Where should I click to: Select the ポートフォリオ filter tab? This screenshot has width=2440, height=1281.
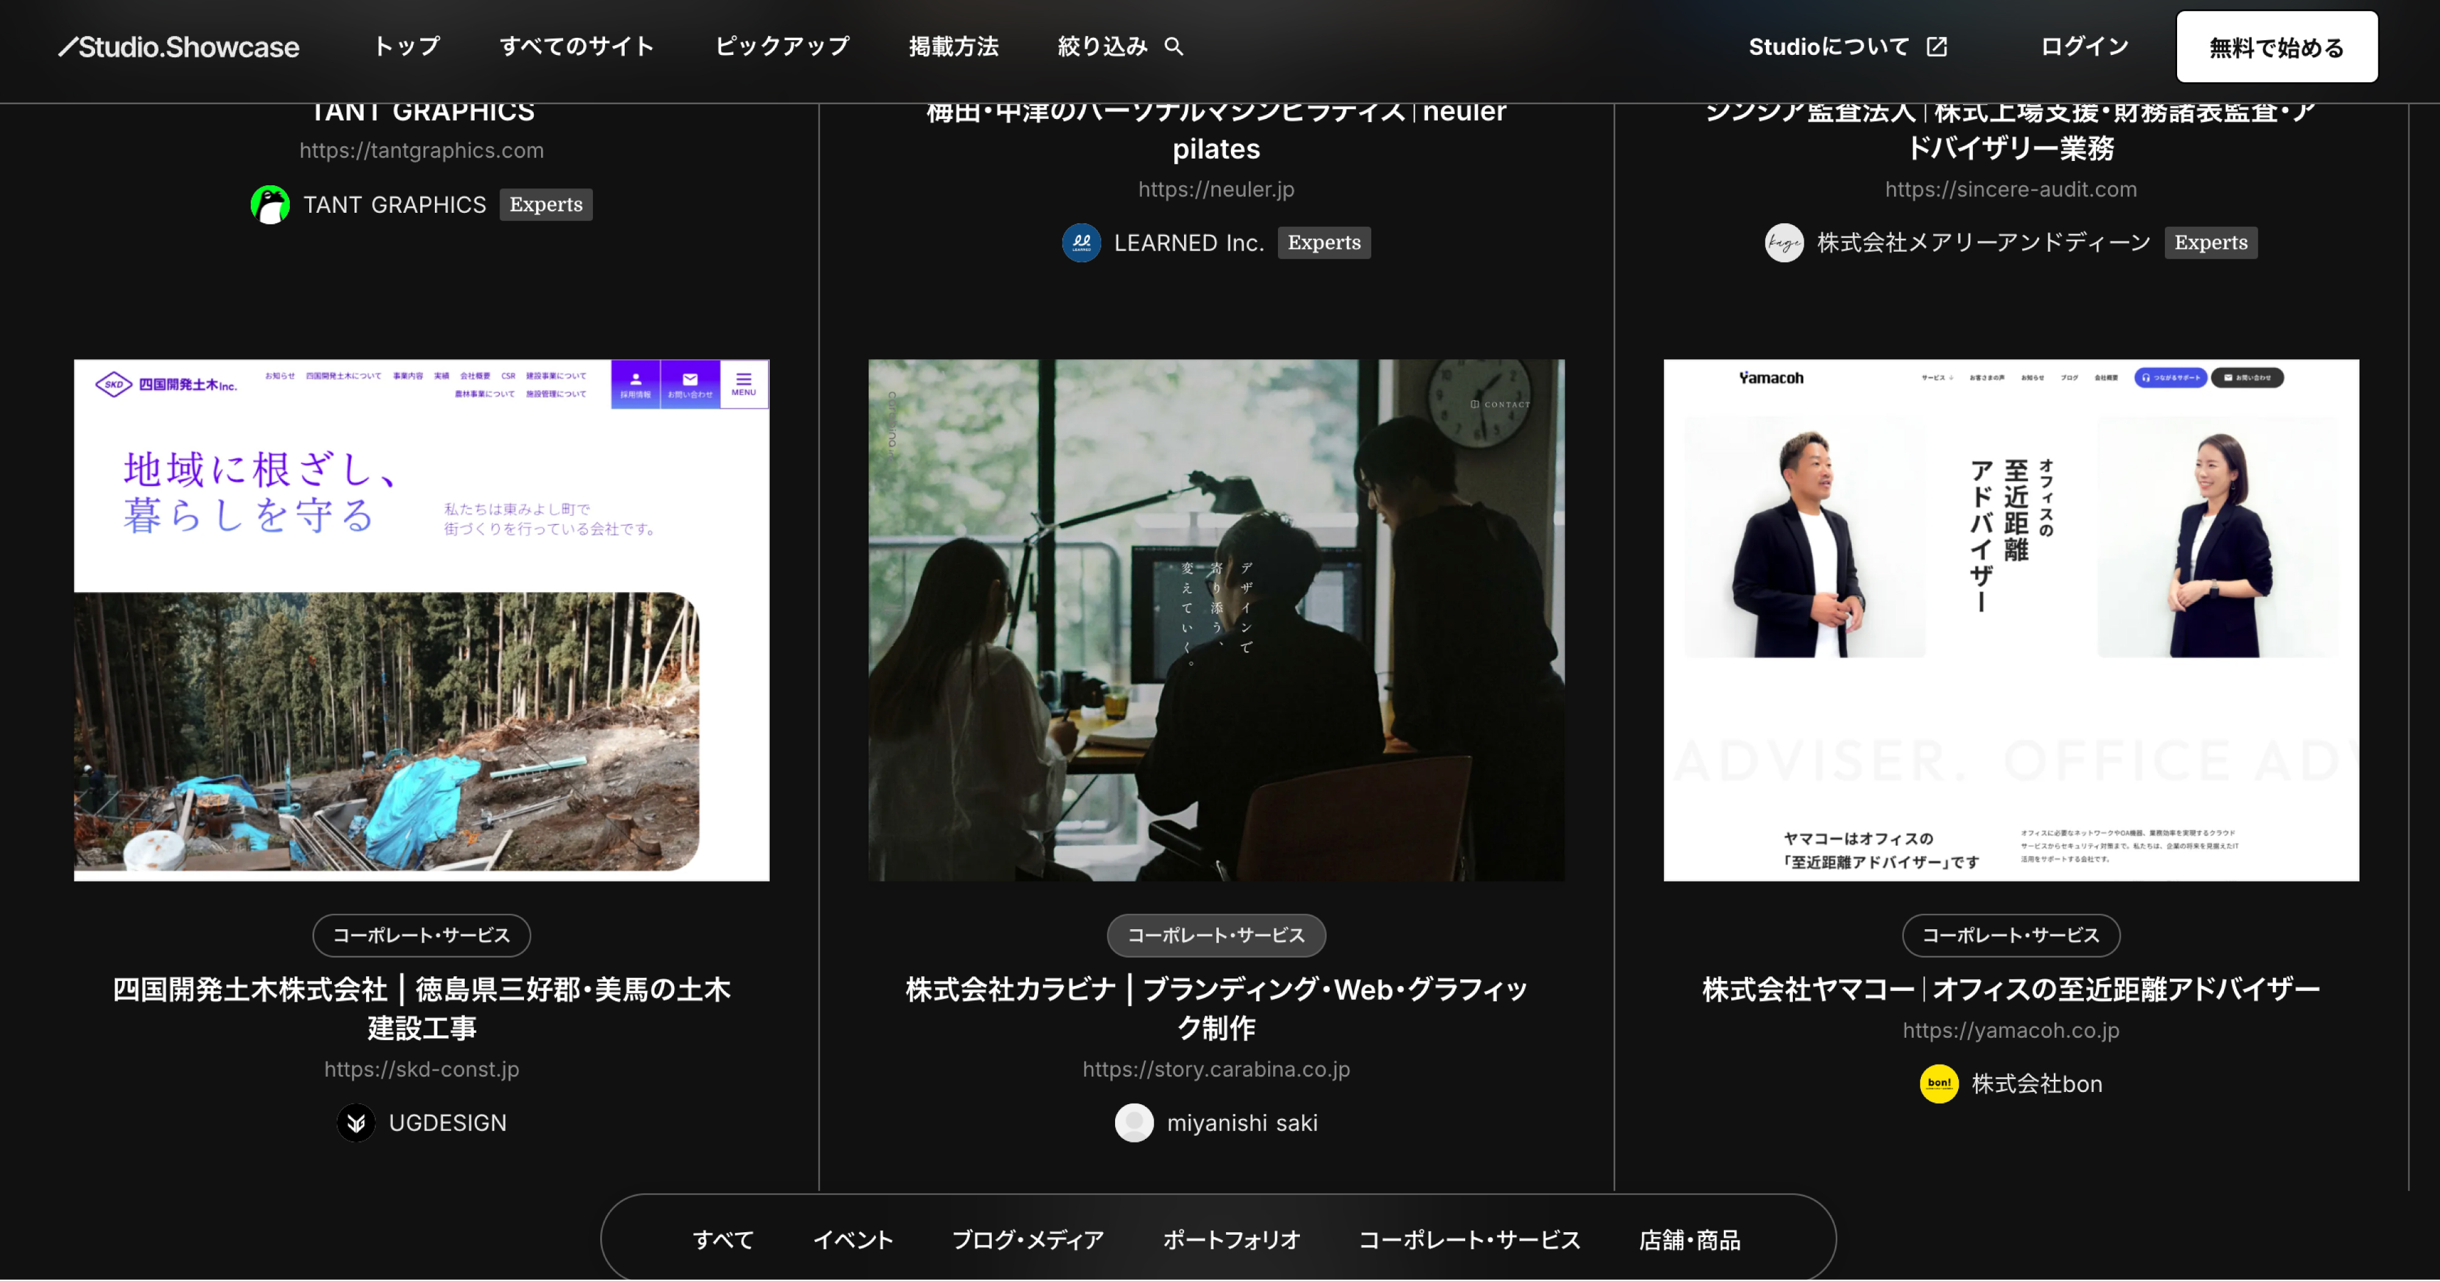coord(1232,1240)
